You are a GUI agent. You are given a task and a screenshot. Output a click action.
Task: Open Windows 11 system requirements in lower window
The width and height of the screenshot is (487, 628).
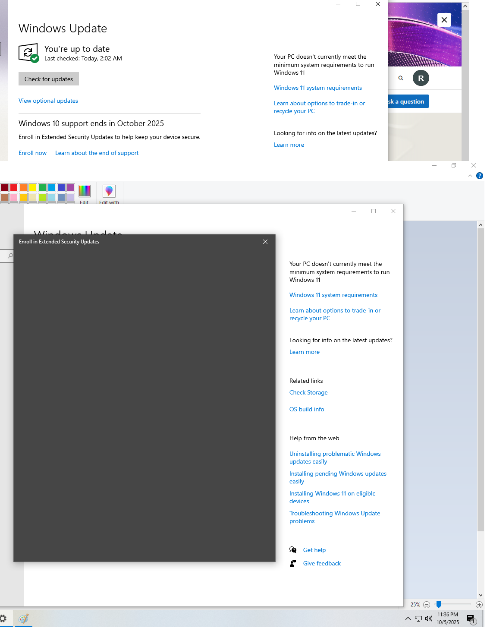coord(333,295)
